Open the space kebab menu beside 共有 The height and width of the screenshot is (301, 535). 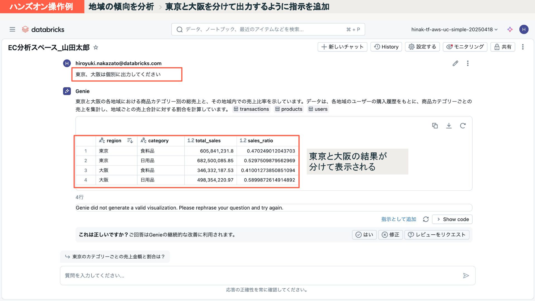523,47
